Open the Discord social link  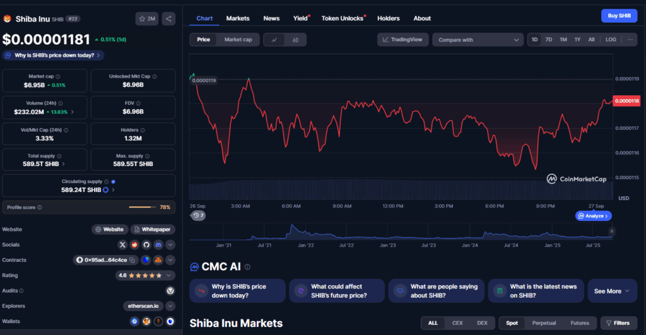[158, 245]
